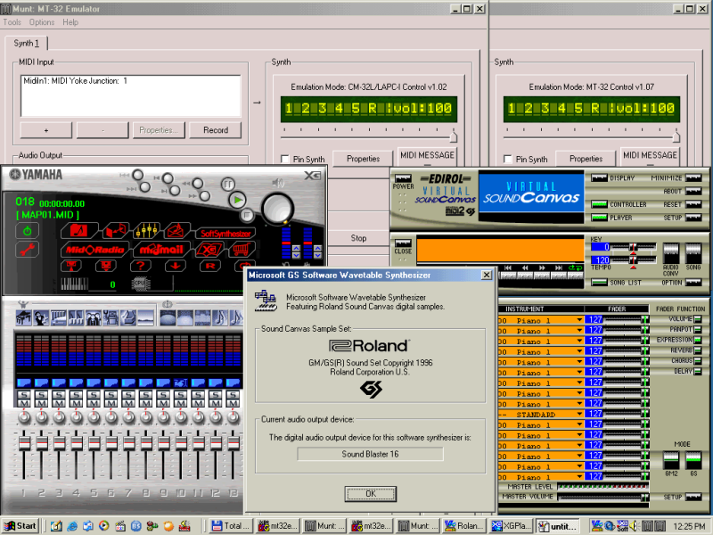This screenshot has height=535, width=713.
Task: Toggle PLAYER button on Sound Canvas
Action: (x=599, y=218)
